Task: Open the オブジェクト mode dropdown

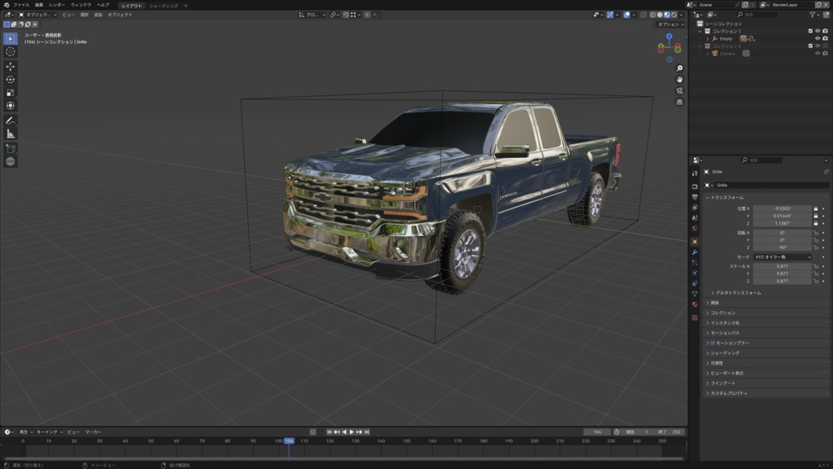Action: (37, 15)
